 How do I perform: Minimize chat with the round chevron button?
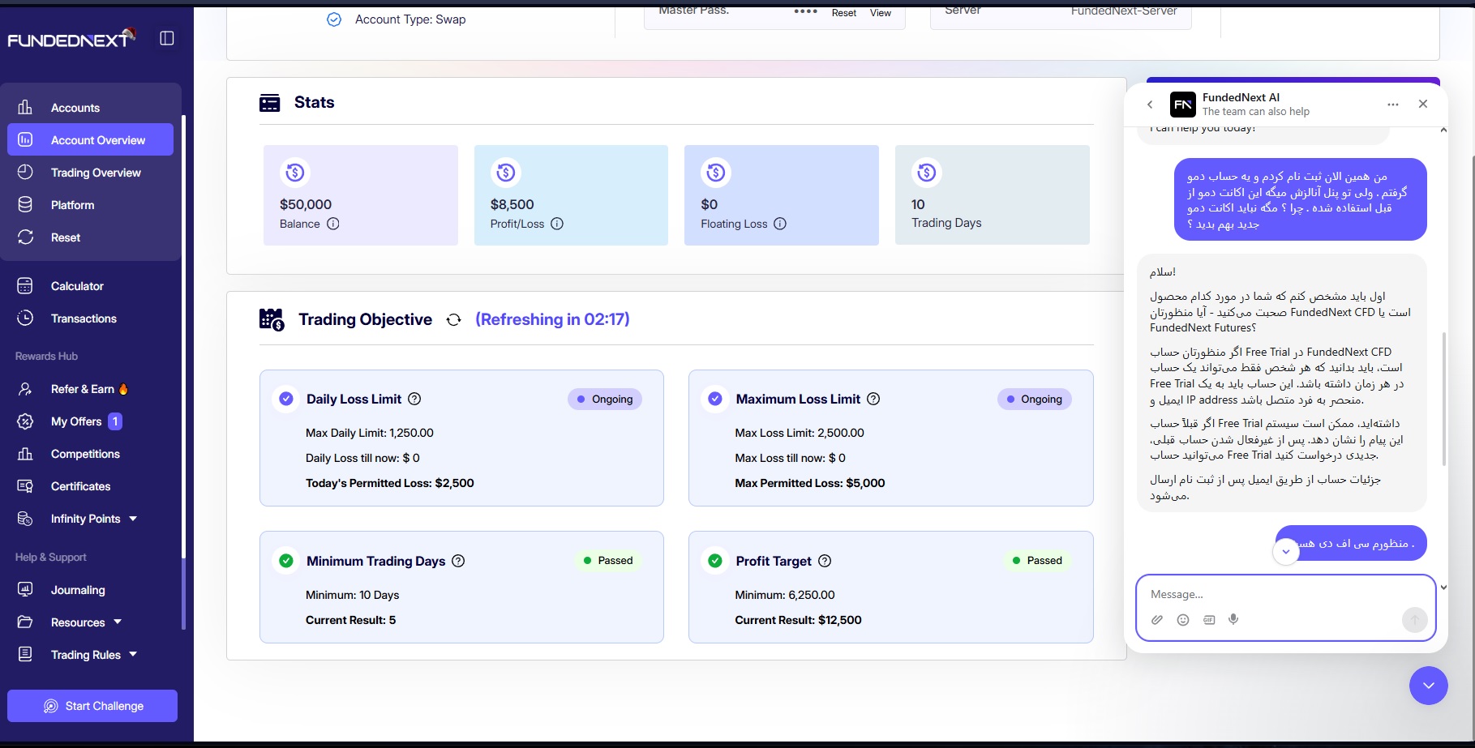point(1428,686)
